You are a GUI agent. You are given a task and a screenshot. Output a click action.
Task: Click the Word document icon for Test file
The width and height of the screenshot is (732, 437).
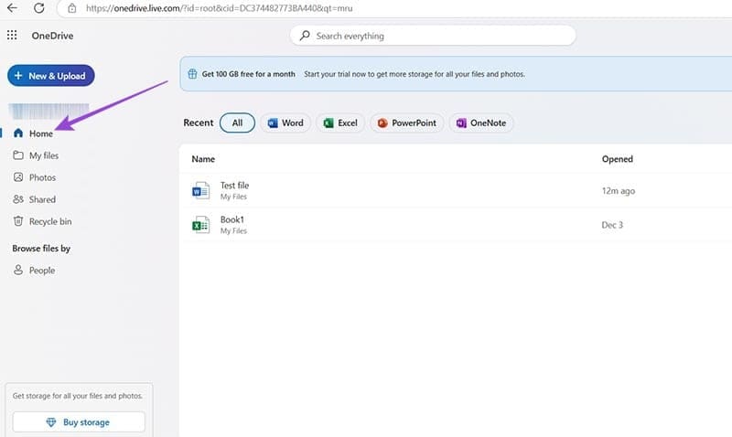[200, 191]
